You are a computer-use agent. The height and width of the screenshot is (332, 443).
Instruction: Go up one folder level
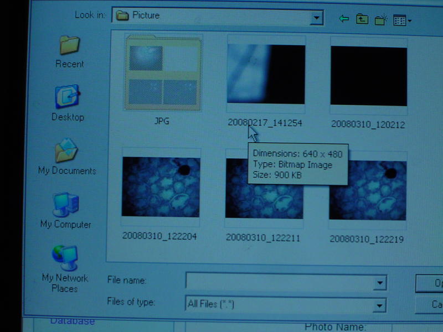pos(362,19)
